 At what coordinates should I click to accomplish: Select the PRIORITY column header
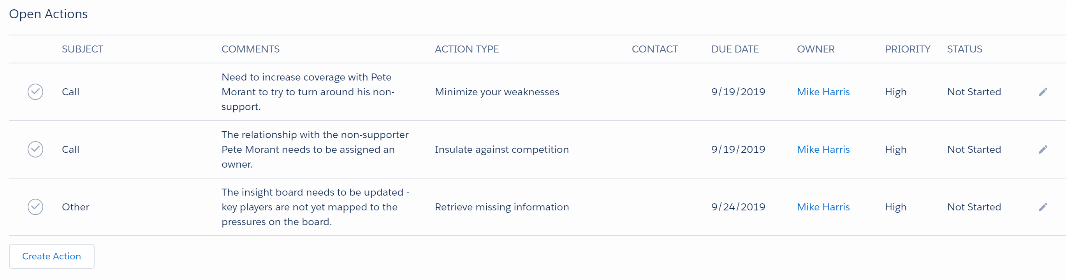click(908, 49)
